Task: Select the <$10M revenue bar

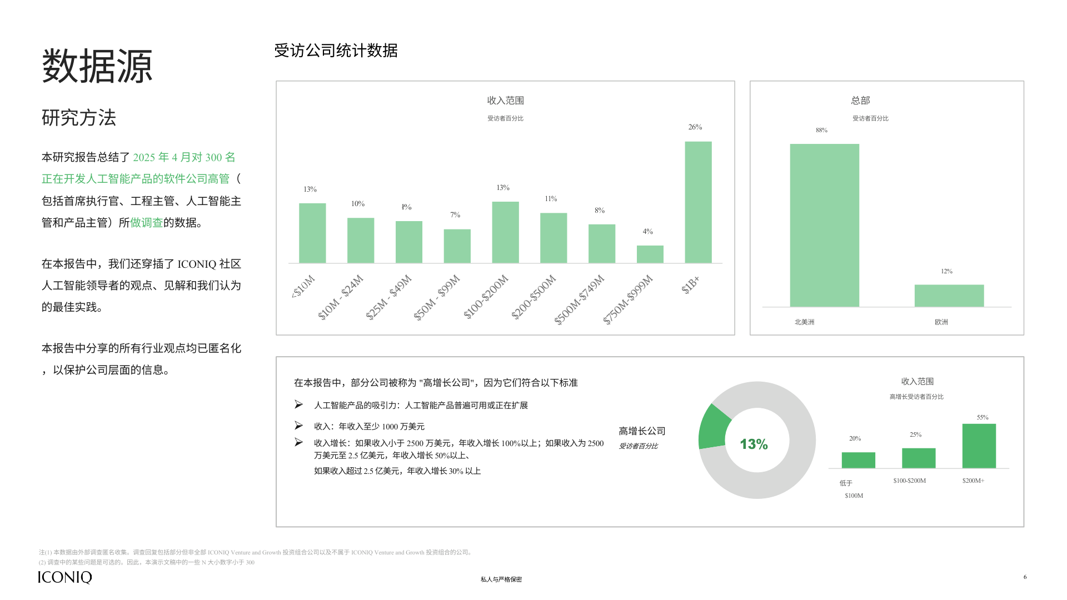Action: click(312, 233)
